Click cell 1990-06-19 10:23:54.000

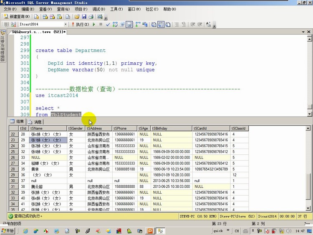point(172,169)
